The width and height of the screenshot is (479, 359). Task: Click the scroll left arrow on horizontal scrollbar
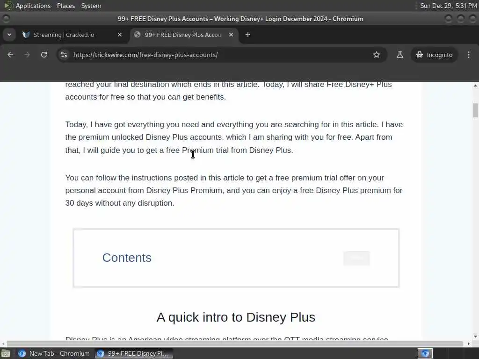click(x=3, y=344)
